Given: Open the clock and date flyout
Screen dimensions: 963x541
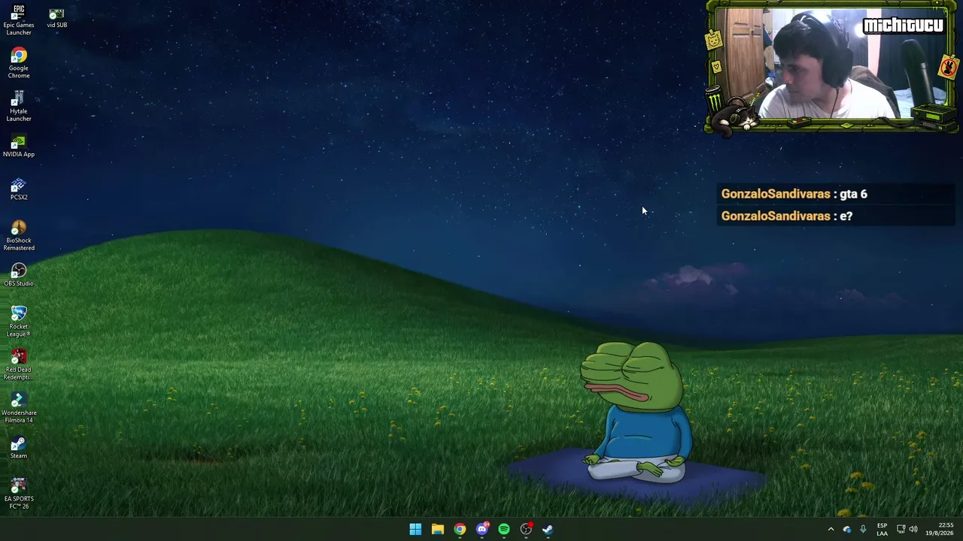Looking at the screenshot, I should [940, 529].
